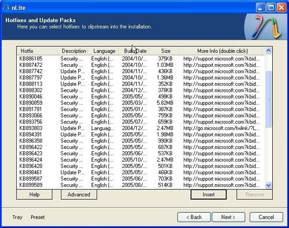Proceed with the Next button
Image resolution: width=289 pixels, height=228 pixels.
click(228, 217)
